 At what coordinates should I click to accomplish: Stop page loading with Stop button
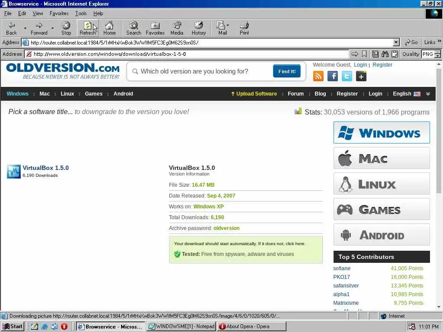pos(66,28)
